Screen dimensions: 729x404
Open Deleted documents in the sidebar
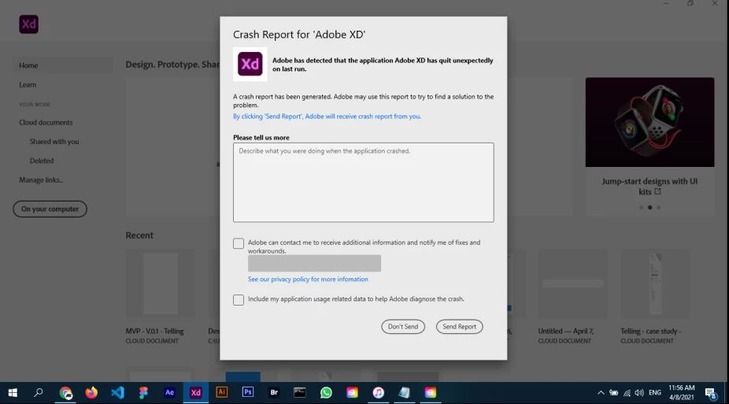42,161
